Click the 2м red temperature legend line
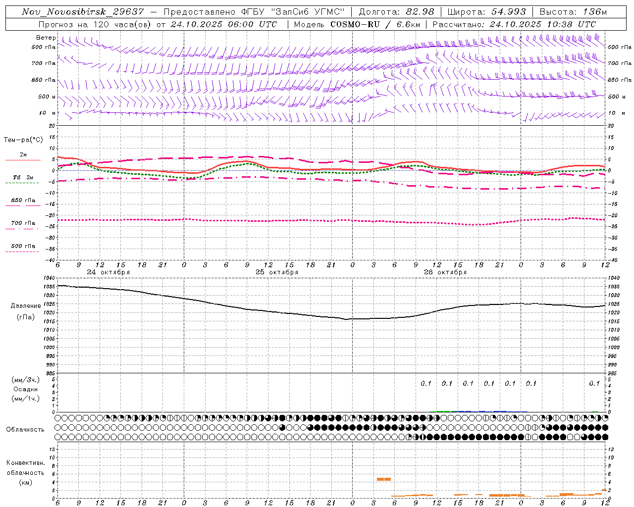Screen dimensions: 634x507 23,160
